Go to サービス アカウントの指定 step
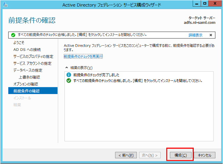This screenshot has height=164, width=223. coord(32,63)
